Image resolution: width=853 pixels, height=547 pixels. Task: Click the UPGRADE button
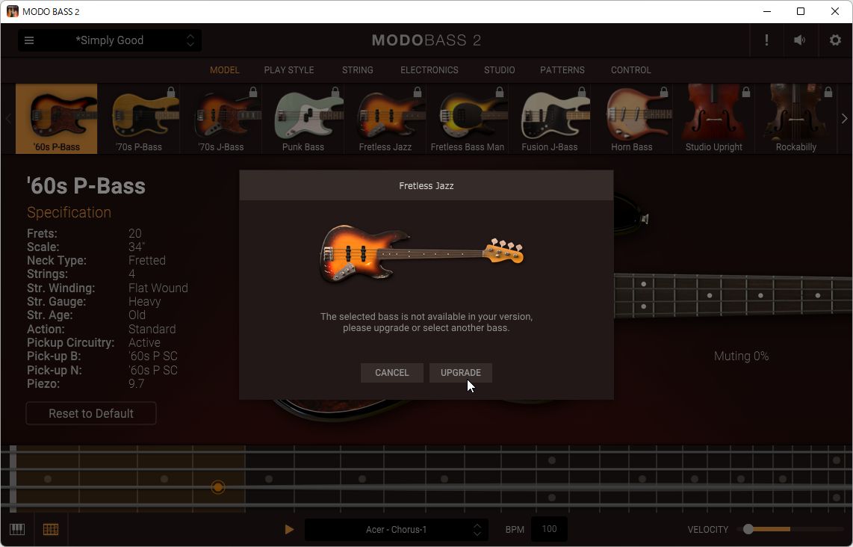click(x=460, y=372)
